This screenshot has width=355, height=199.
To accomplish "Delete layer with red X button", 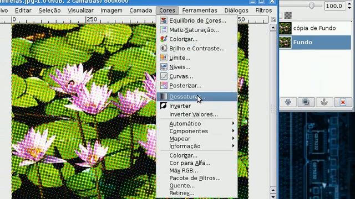I will point(343,102).
